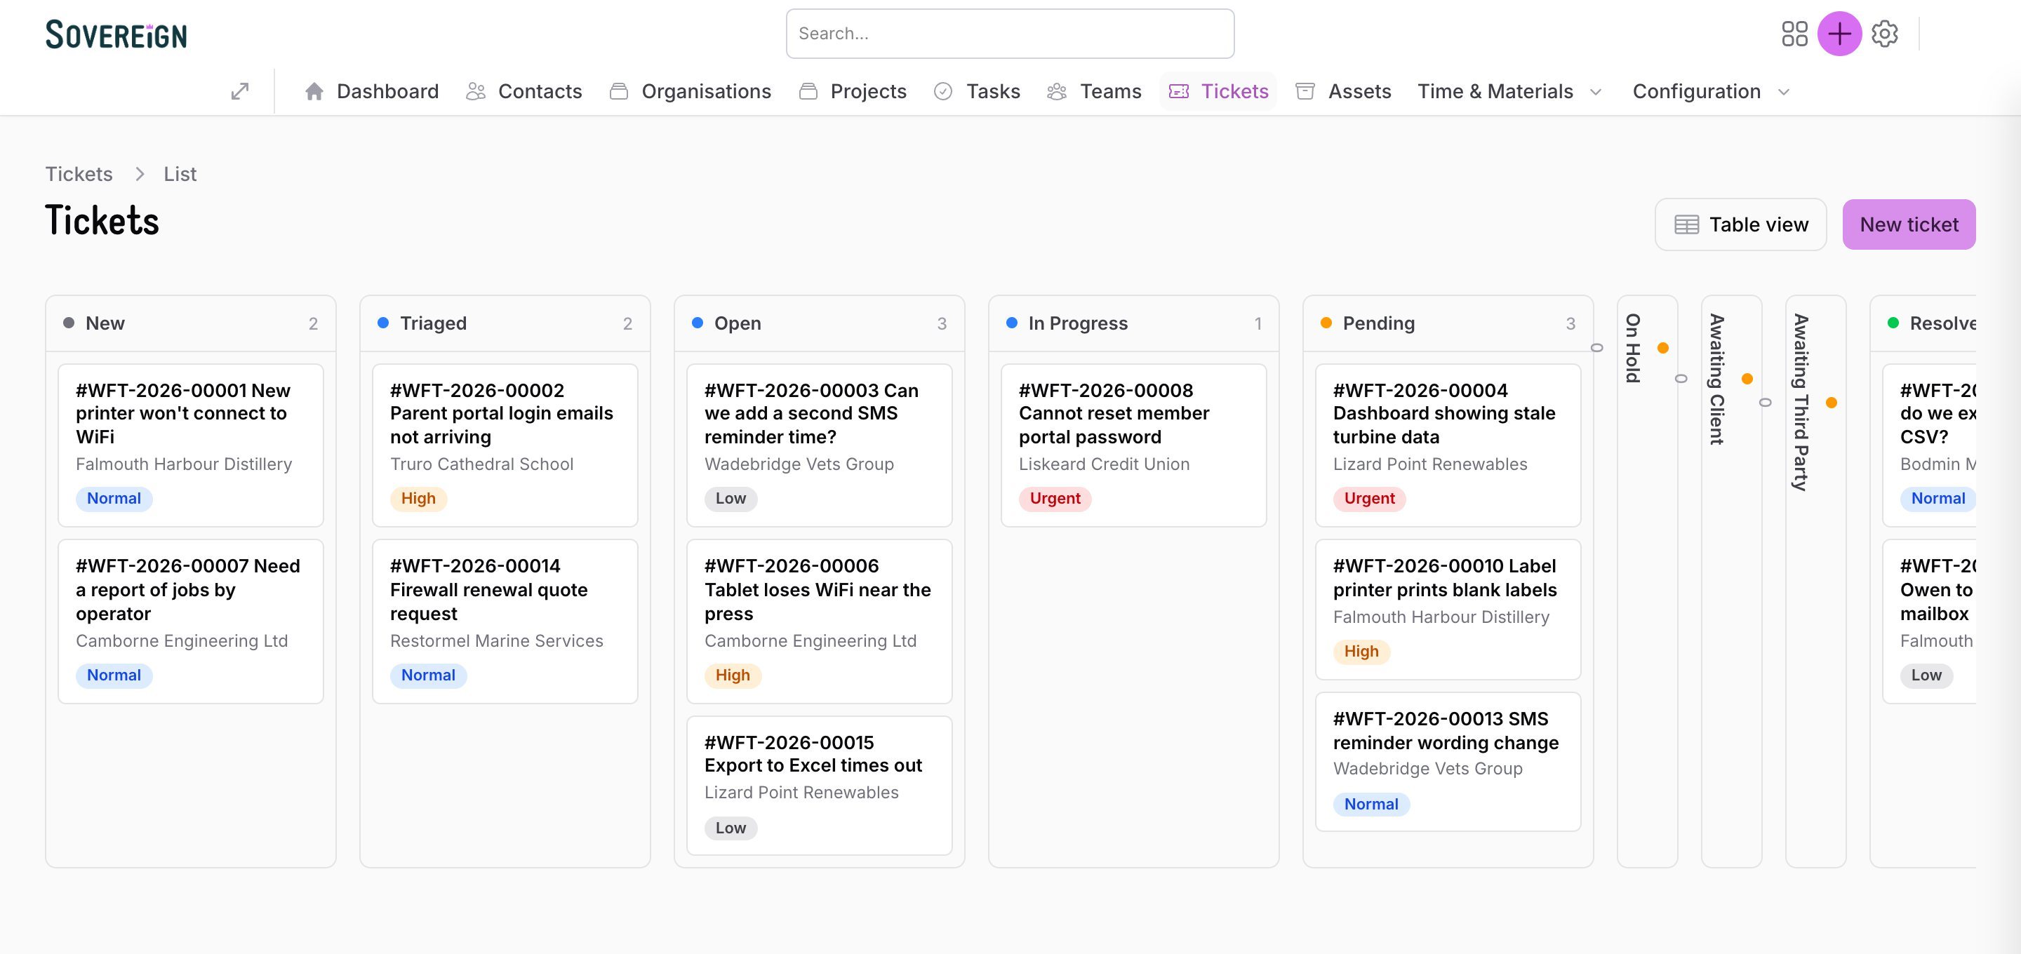This screenshot has width=2021, height=954.
Task: Expand the collapsed Awaiting Client column
Action: tap(1730, 582)
